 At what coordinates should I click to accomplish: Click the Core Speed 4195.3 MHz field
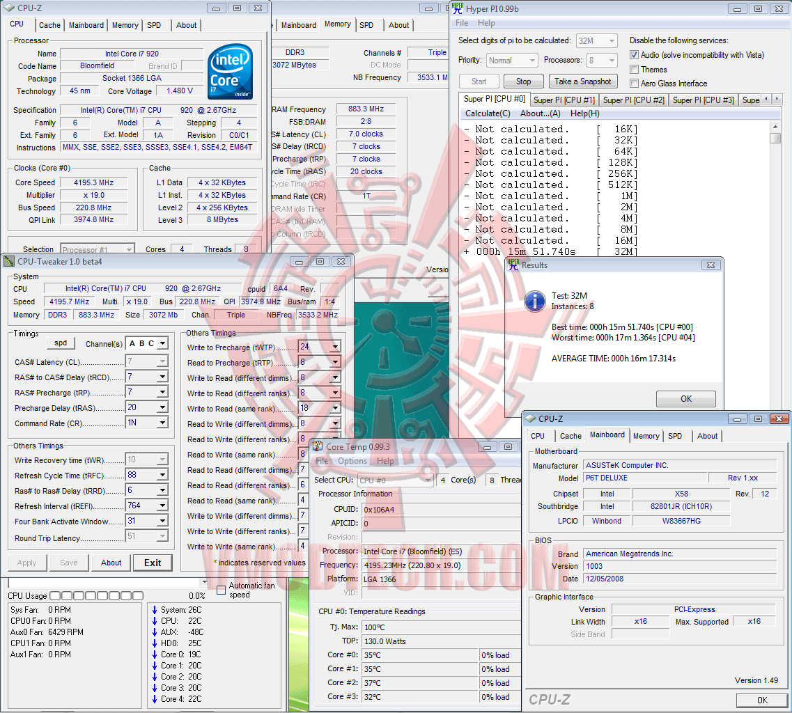click(x=93, y=182)
